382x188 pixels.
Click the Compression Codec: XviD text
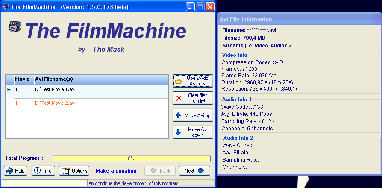point(252,62)
